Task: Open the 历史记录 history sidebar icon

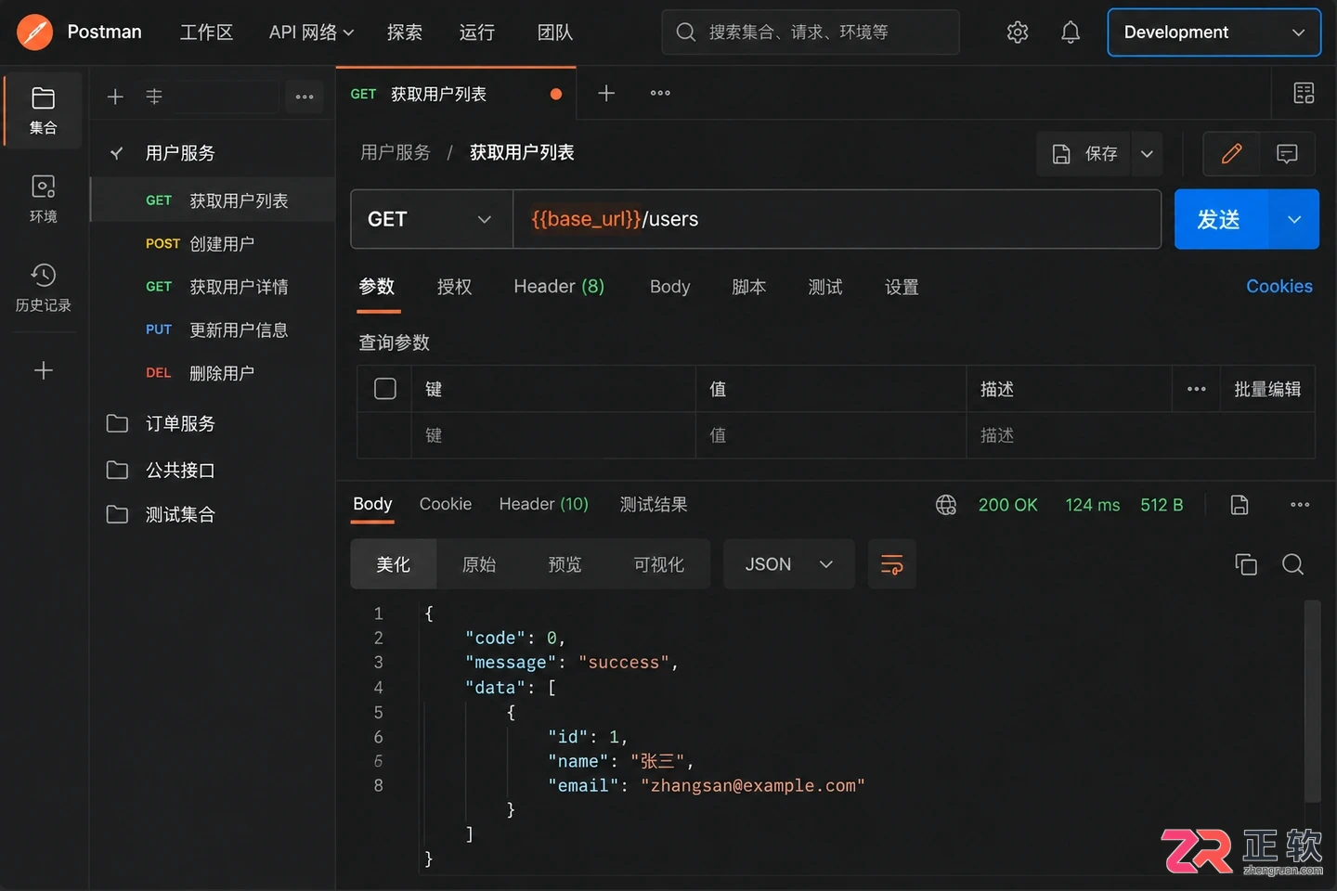Action: click(43, 287)
